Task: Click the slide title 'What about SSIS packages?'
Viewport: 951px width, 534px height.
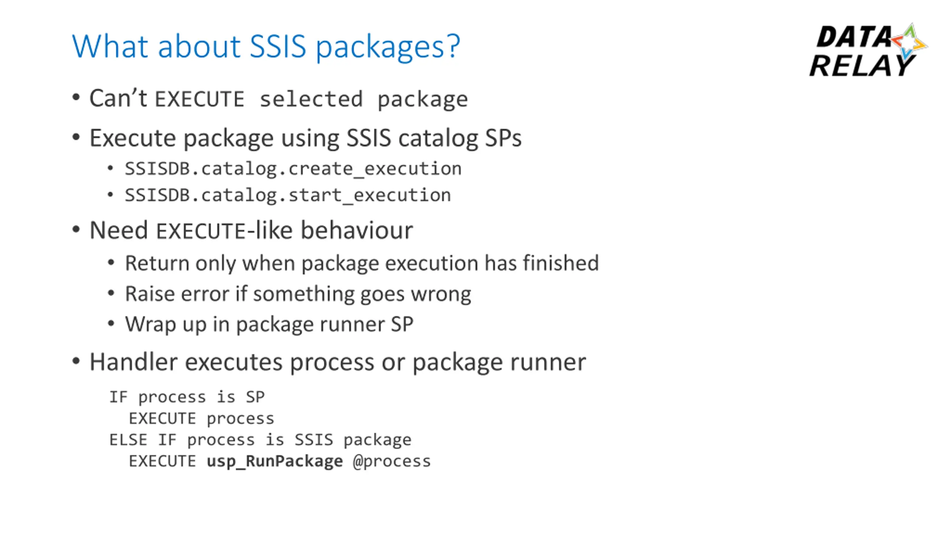Action: click(x=266, y=47)
